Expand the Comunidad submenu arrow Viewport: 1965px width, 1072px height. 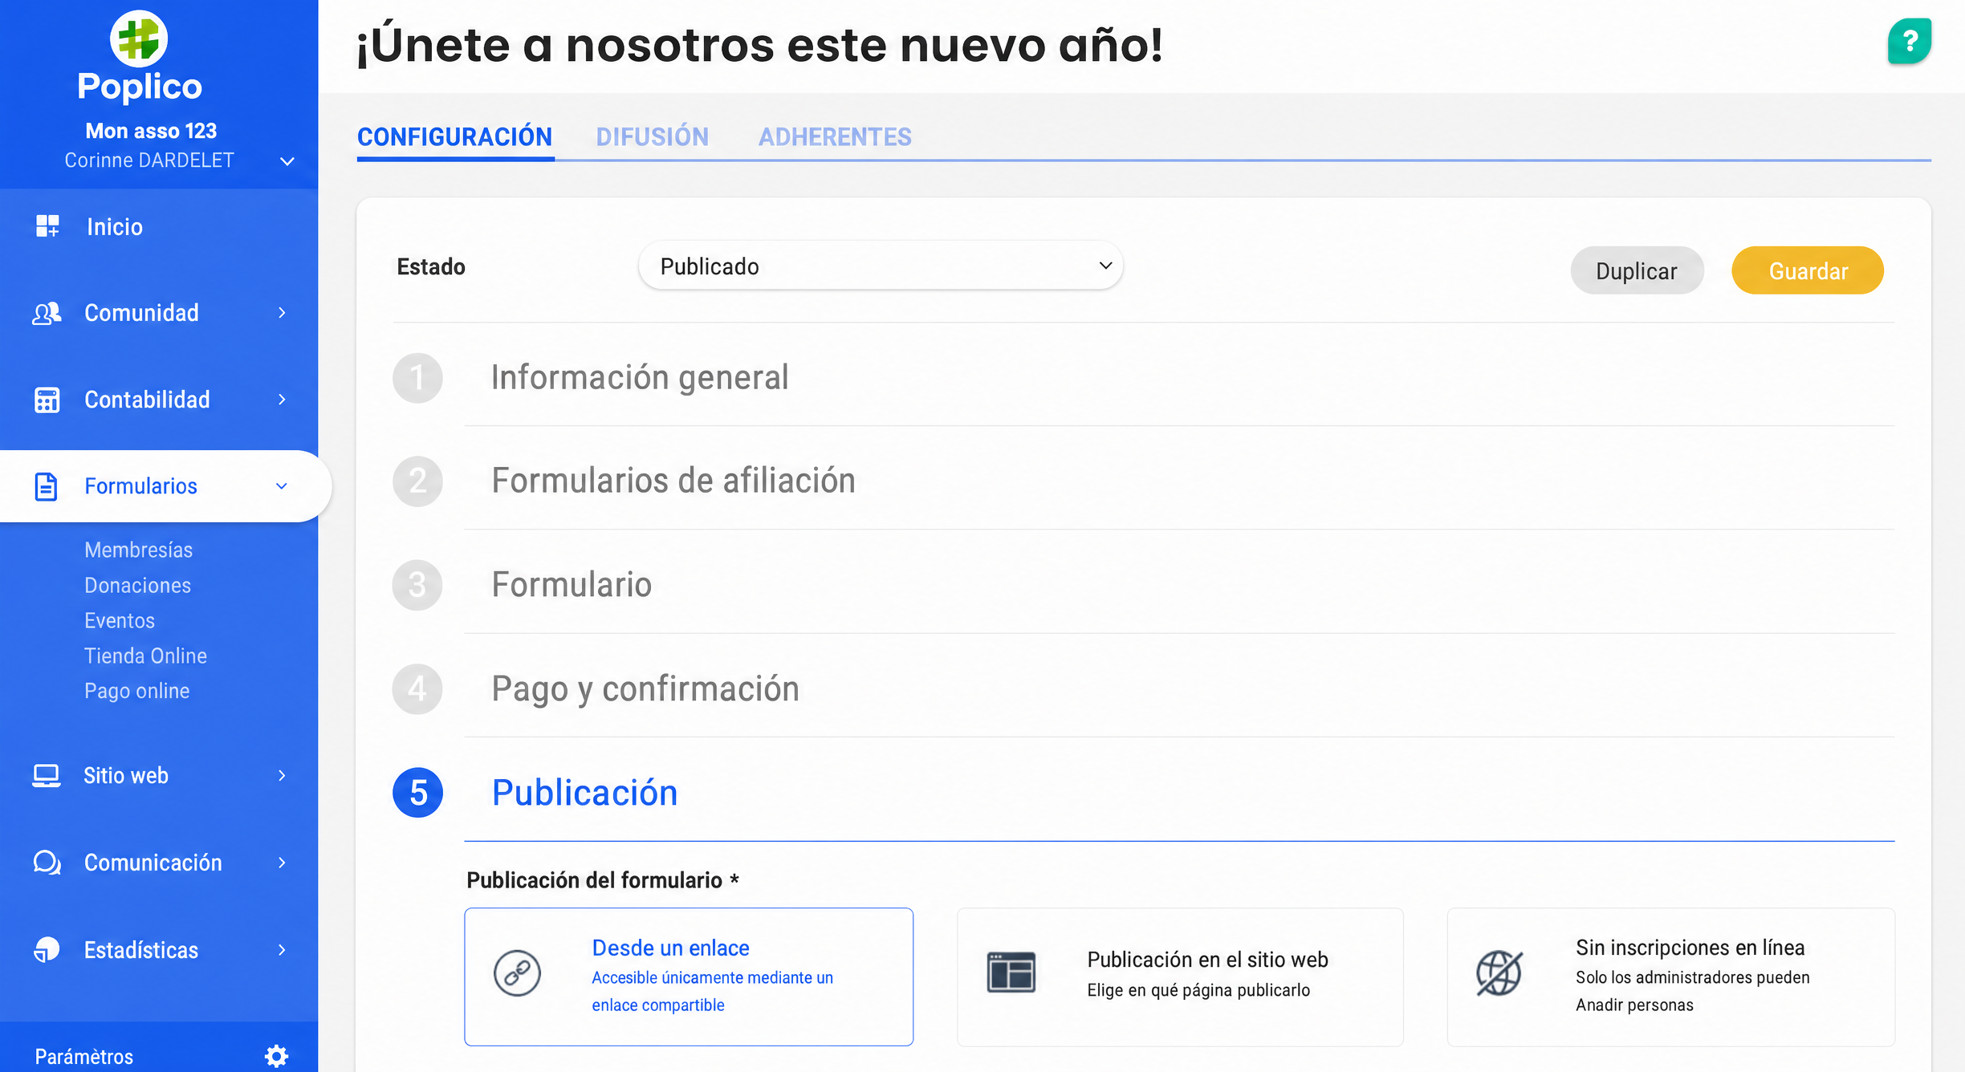282,313
